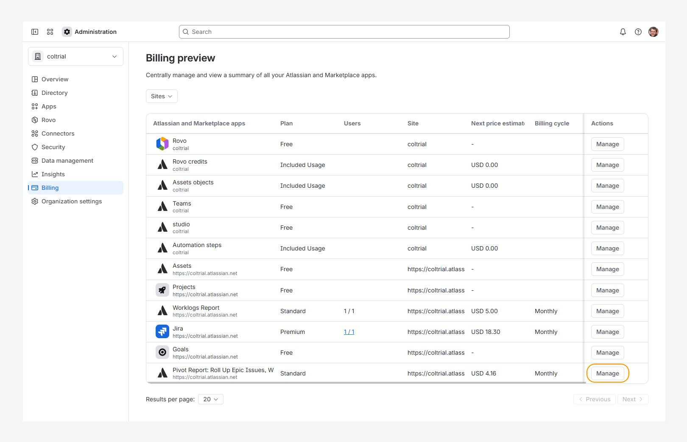The image size is (687, 442).
Task: Manage Rovo credits billing
Action: [x=608, y=165]
